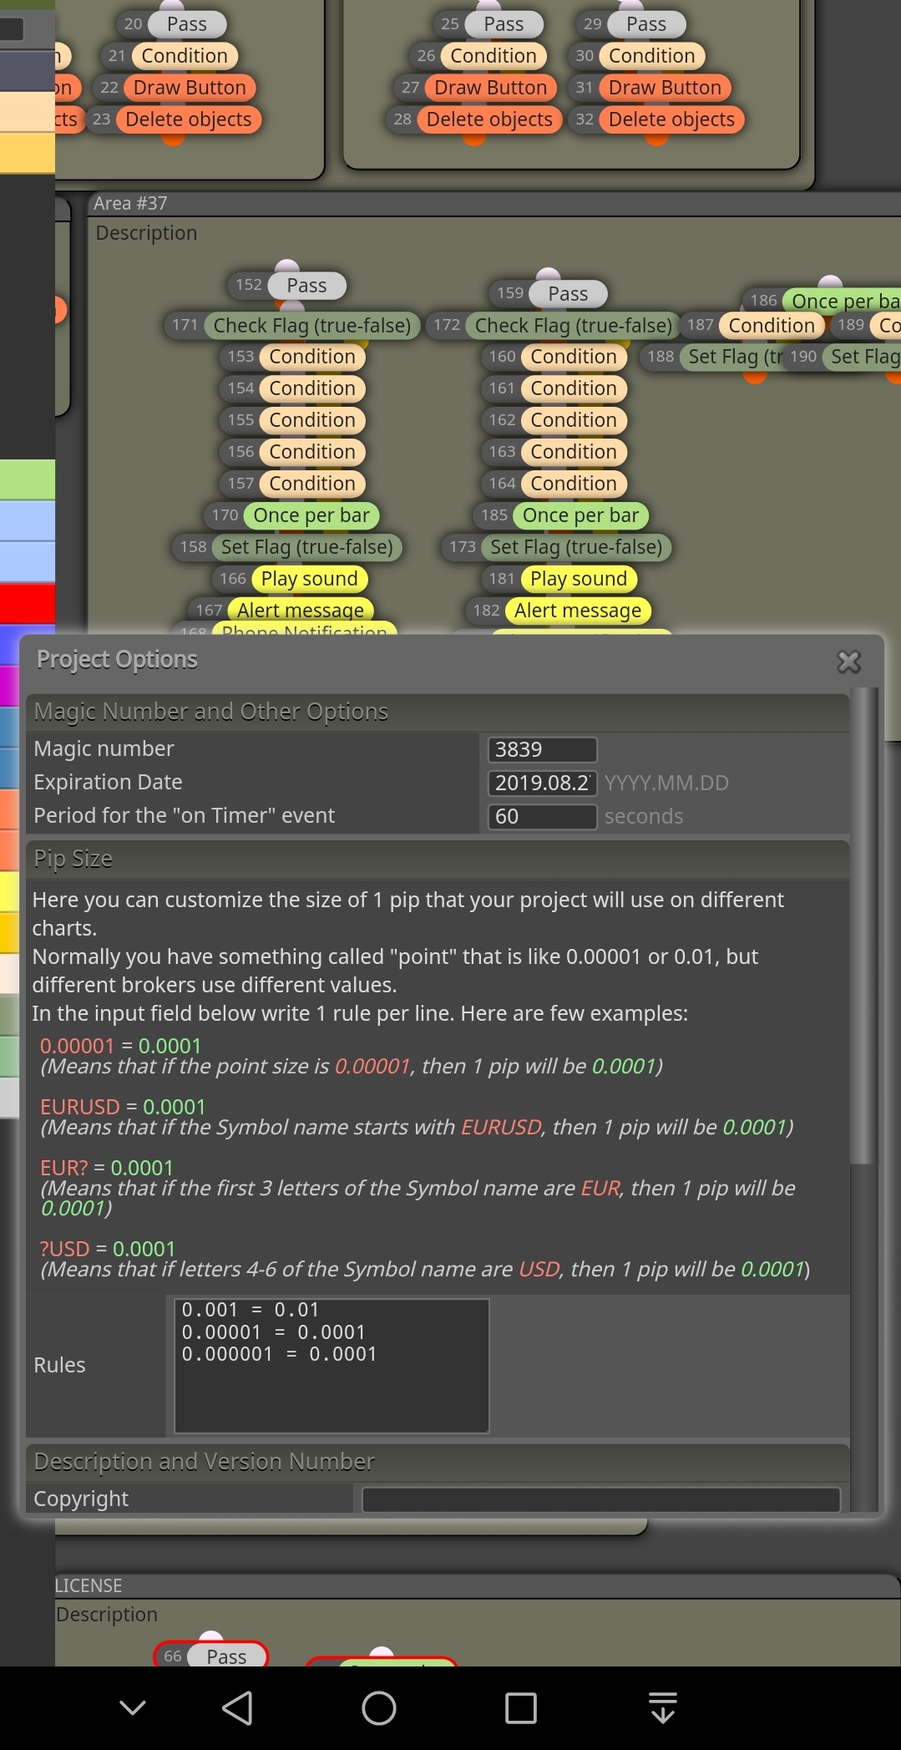Click the Copyright input field
901x1750 pixels.
(600, 1499)
